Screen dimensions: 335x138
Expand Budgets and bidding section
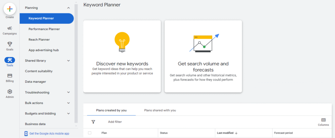point(68,114)
